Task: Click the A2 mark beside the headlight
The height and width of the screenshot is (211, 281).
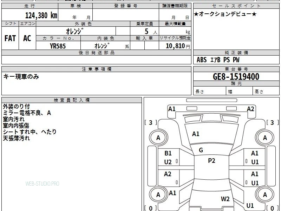Action: click(250, 109)
